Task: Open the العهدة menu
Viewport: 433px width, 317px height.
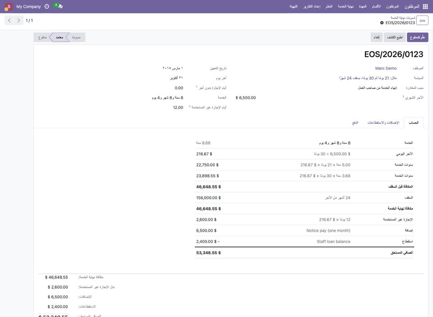Action: (x=363, y=6)
